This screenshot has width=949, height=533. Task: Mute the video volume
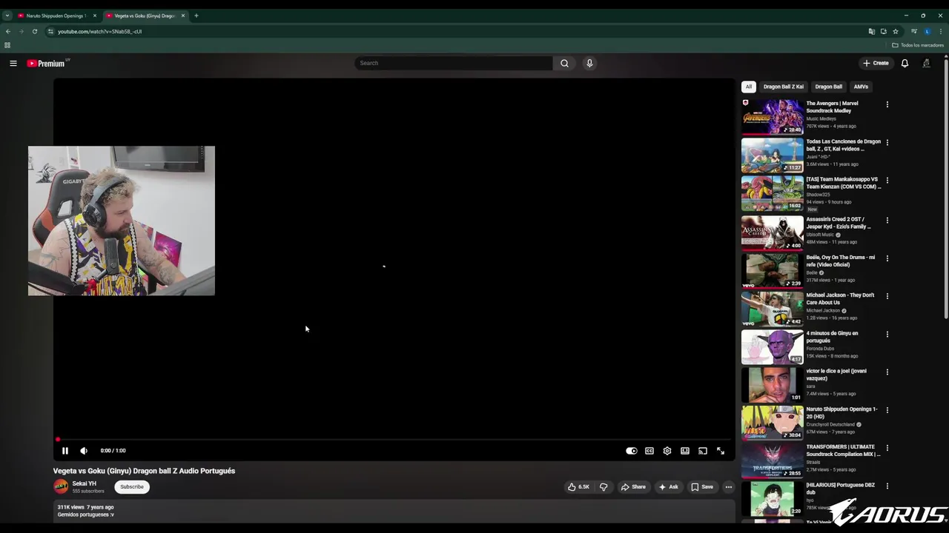tap(84, 451)
